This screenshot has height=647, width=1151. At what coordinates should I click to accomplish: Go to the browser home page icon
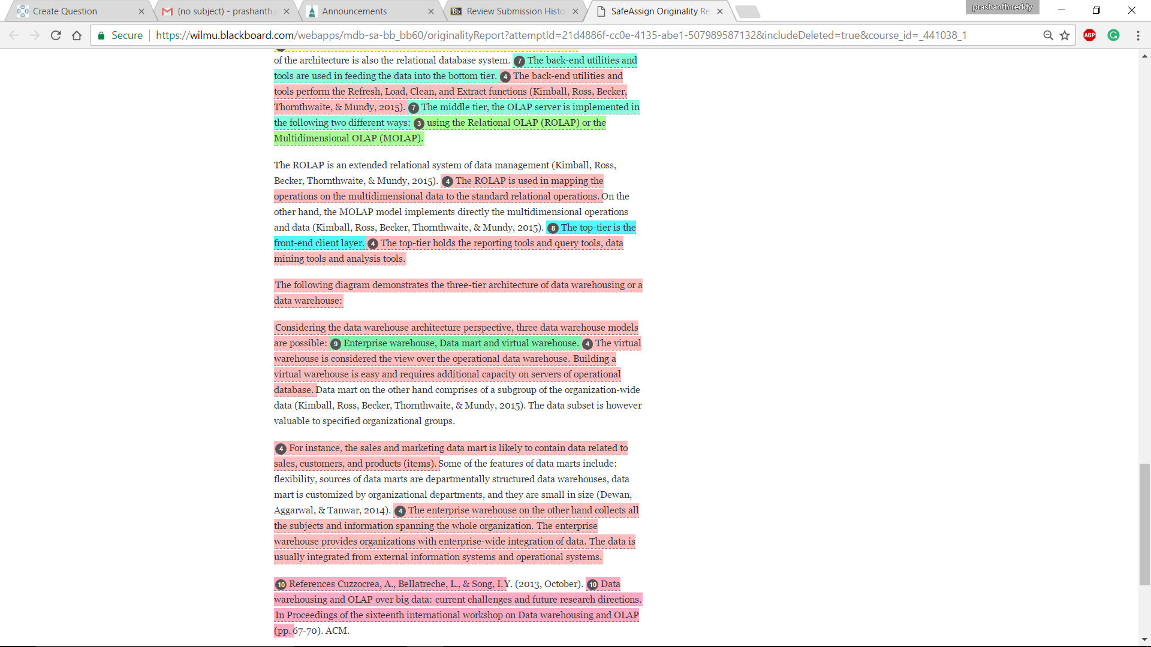pyautogui.click(x=77, y=35)
